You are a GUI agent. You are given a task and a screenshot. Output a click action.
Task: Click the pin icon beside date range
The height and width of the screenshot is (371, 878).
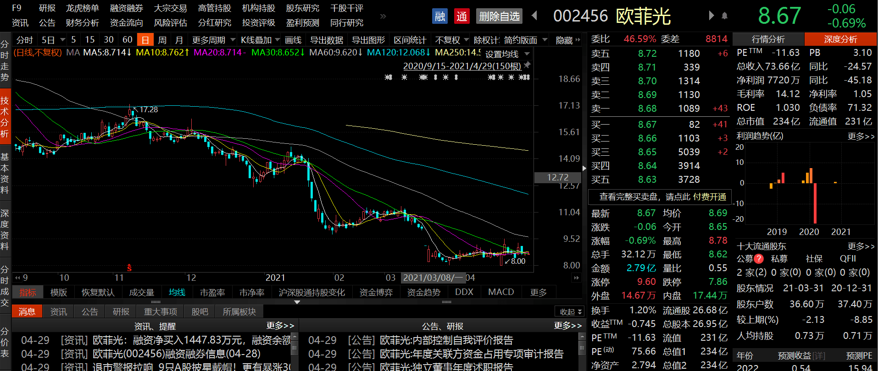(x=527, y=65)
